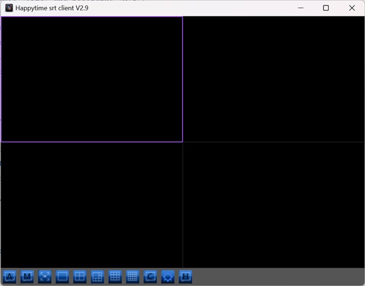Click the 'Happytime srt client V2.9' title text
The width and height of the screenshot is (365, 286).
[x=52, y=8]
